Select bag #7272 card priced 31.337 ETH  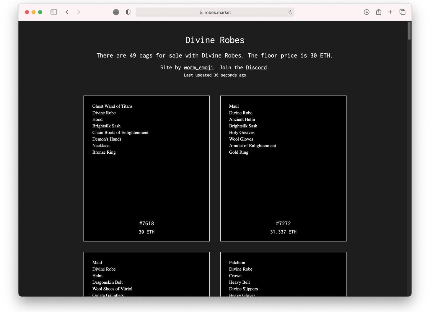coord(283,168)
